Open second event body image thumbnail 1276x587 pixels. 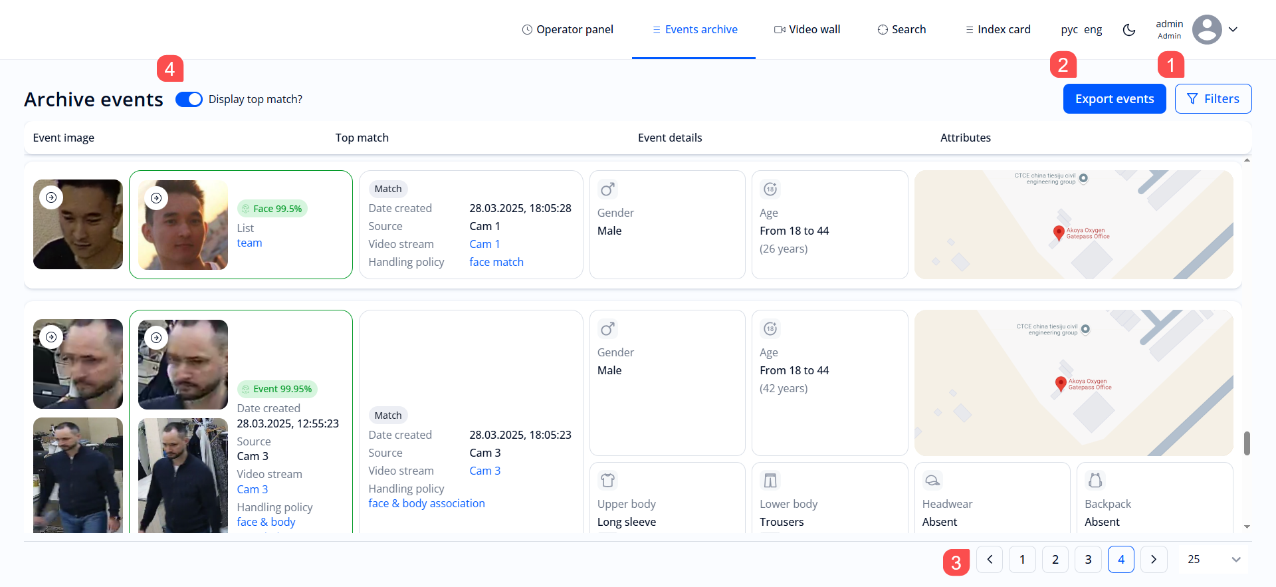coord(78,475)
